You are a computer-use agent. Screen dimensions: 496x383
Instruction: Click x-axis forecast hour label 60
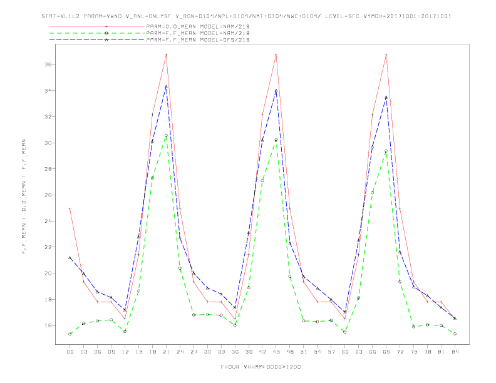point(345,352)
